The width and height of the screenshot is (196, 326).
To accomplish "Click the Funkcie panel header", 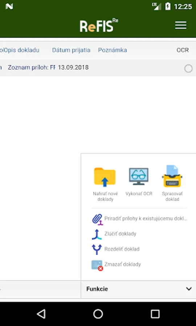I will tap(138, 289).
